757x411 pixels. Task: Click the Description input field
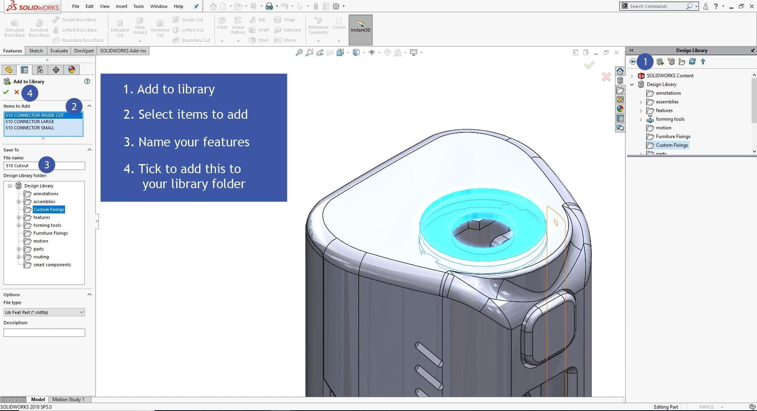click(x=44, y=333)
